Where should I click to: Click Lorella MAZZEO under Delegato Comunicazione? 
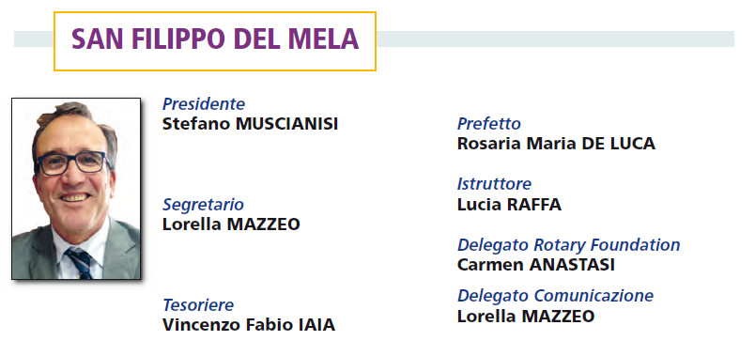pyautogui.click(x=526, y=316)
